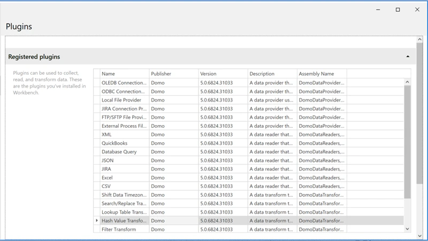428x241 pixels.
Task: Click the Domo publisher cell for XML
Action: click(x=174, y=135)
